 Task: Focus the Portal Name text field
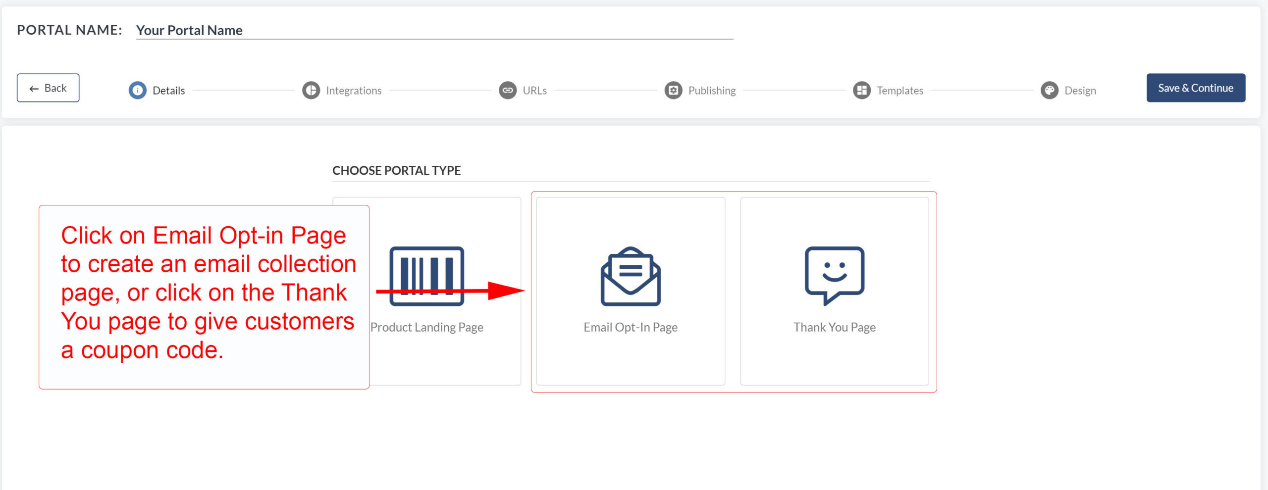tap(434, 30)
